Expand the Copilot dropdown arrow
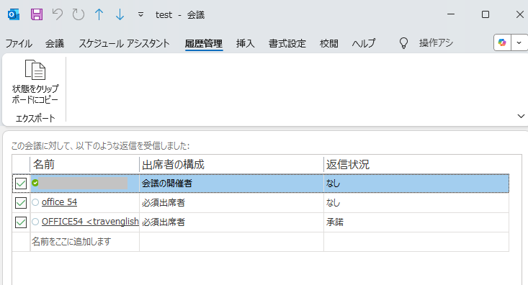Image resolution: width=528 pixels, height=285 pixels. point(519,42)
